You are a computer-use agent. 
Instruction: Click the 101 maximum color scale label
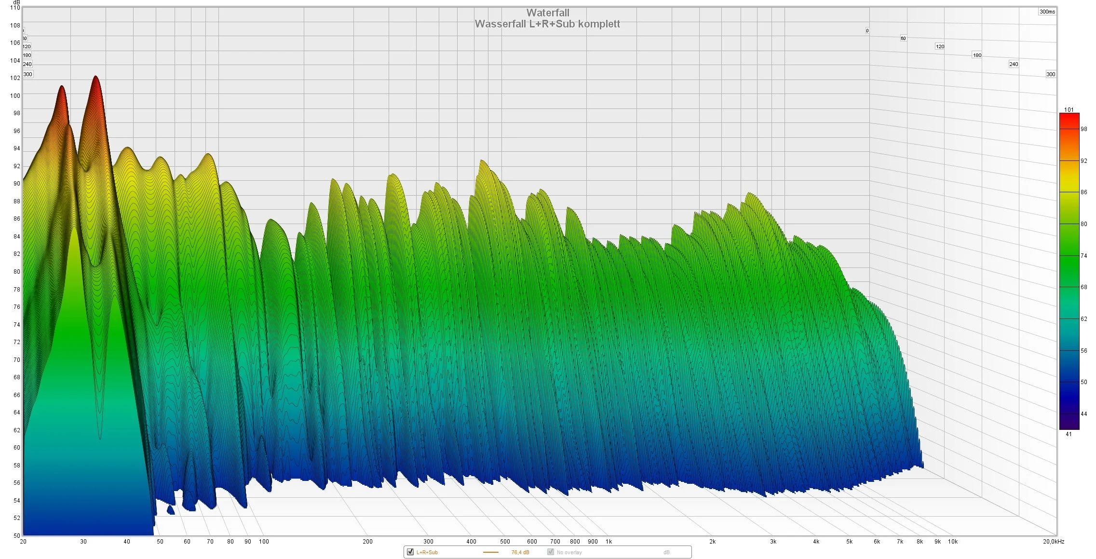[1069, 110]
